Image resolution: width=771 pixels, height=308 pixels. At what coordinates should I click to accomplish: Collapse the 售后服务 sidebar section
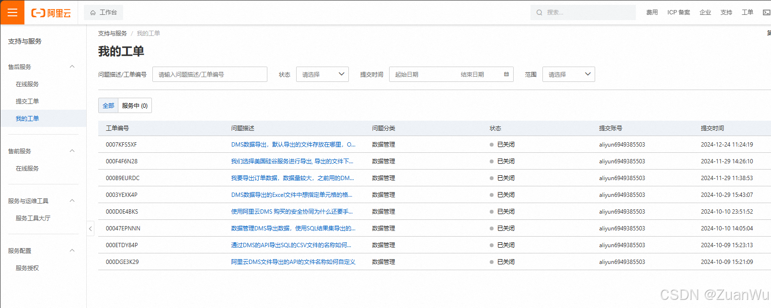[x=72, y=67]
